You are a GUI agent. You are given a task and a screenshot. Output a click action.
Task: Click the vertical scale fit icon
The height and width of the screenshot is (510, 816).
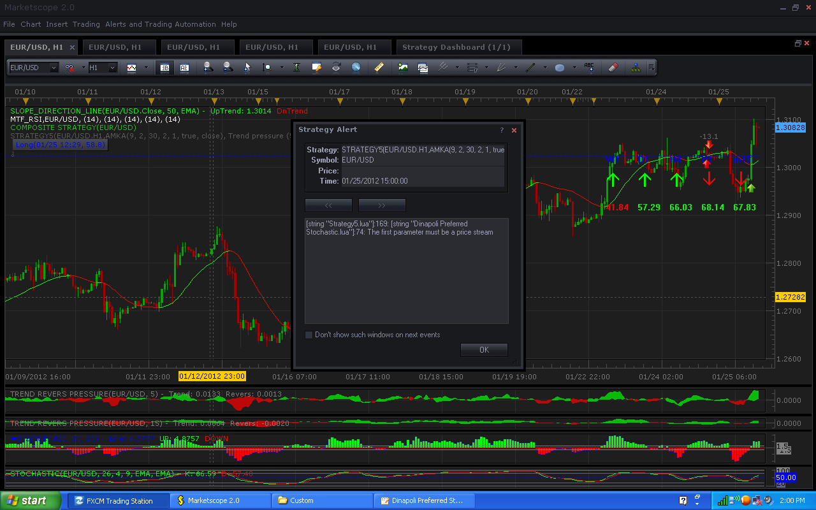pyautogui.click(x=296, y=67)
